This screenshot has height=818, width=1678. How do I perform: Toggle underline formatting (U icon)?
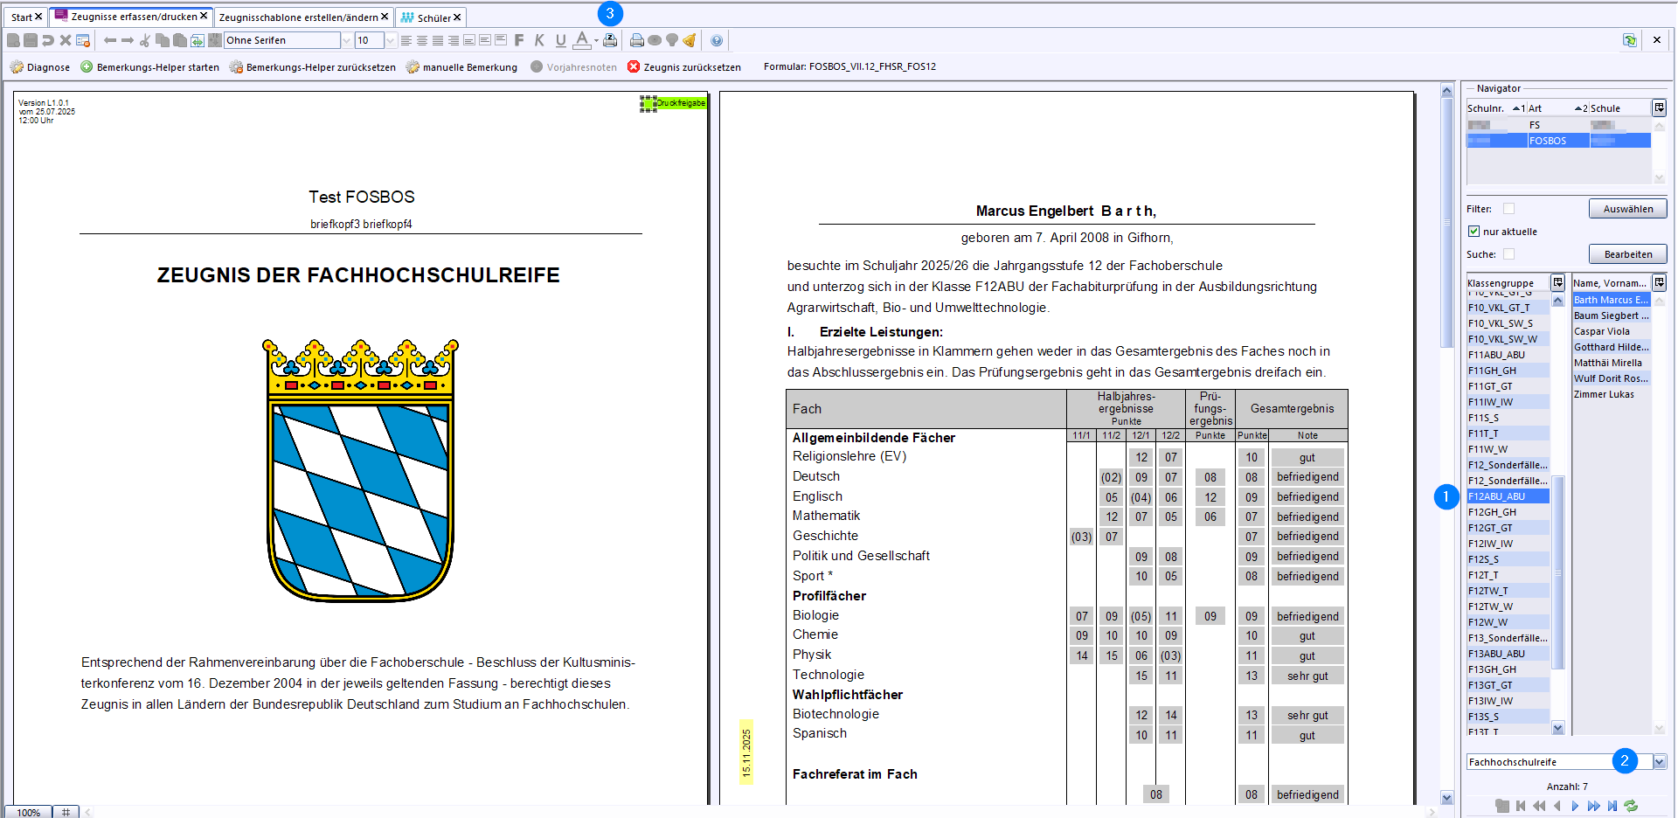(560, 40)
